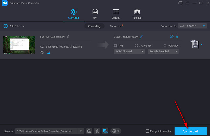Viewport: 210px width, 136px height.
Task: Expand the Convert All to AVI HD 1080P dropdown
Action: pos(192,26)
